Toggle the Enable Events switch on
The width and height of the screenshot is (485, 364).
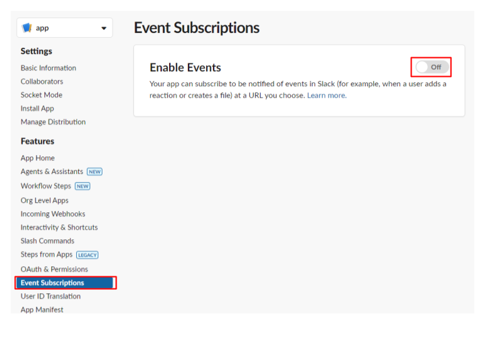point(432,67)
